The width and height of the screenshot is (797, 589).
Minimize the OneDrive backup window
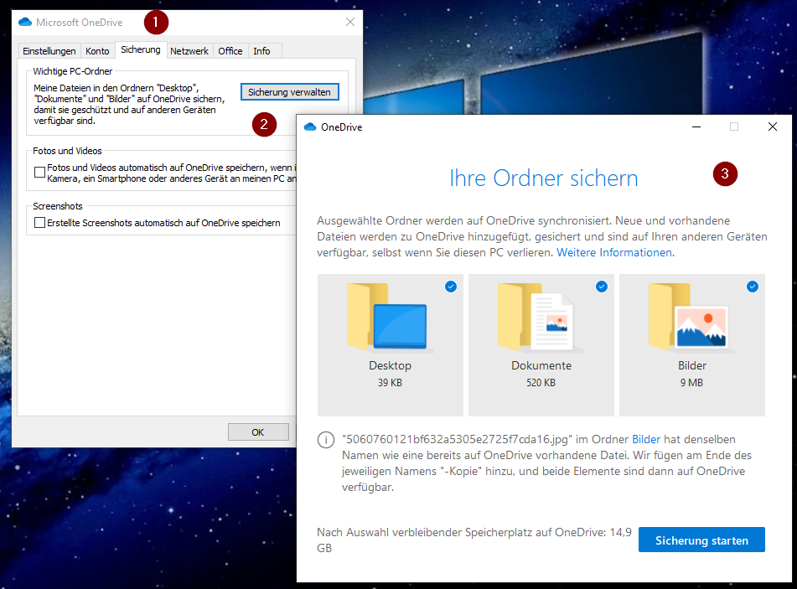pyautogui.click(x=696, y=127)
